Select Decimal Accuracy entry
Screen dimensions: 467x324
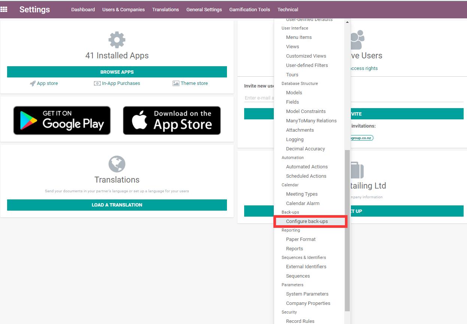click(305, 149)
